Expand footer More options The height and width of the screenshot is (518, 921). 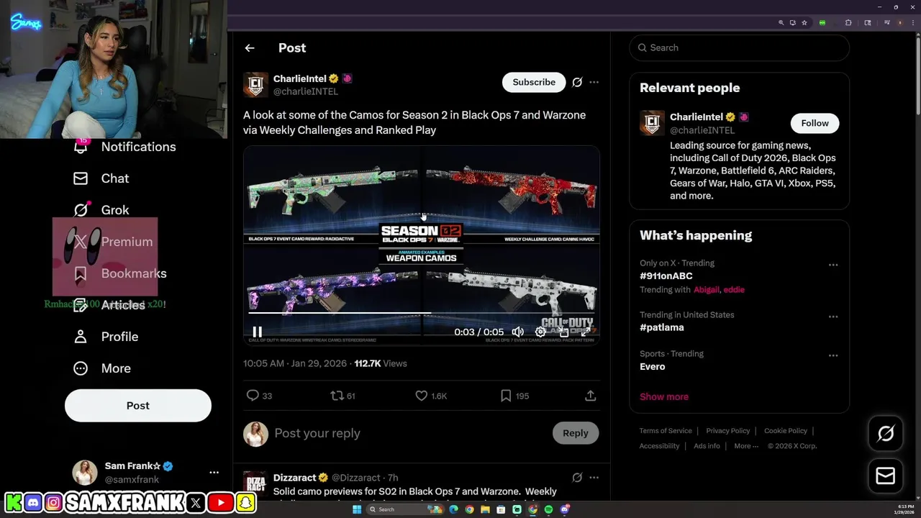[x=746, y=446]
